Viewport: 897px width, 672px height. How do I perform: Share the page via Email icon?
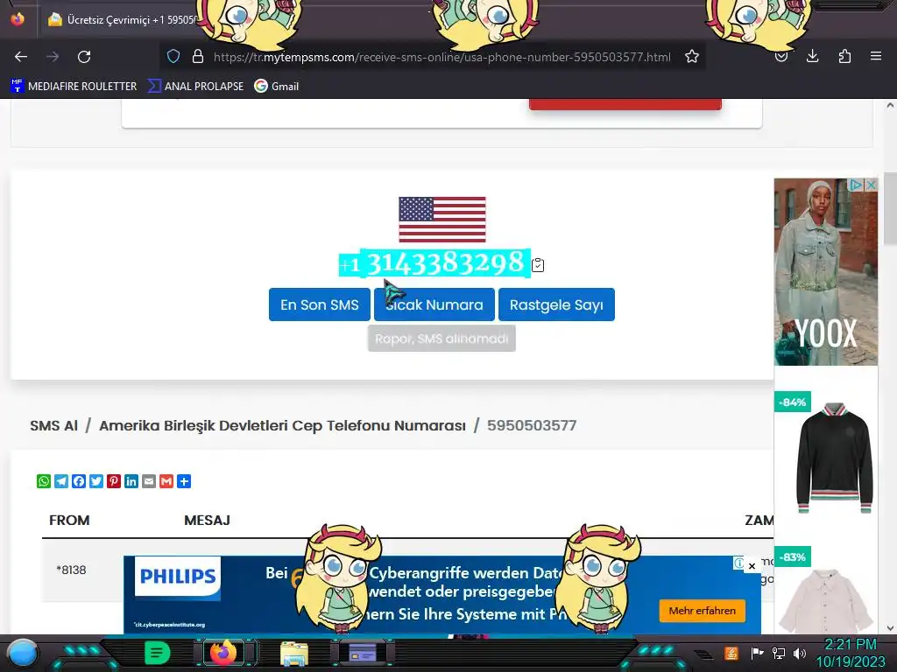click(x=149, y=481)
